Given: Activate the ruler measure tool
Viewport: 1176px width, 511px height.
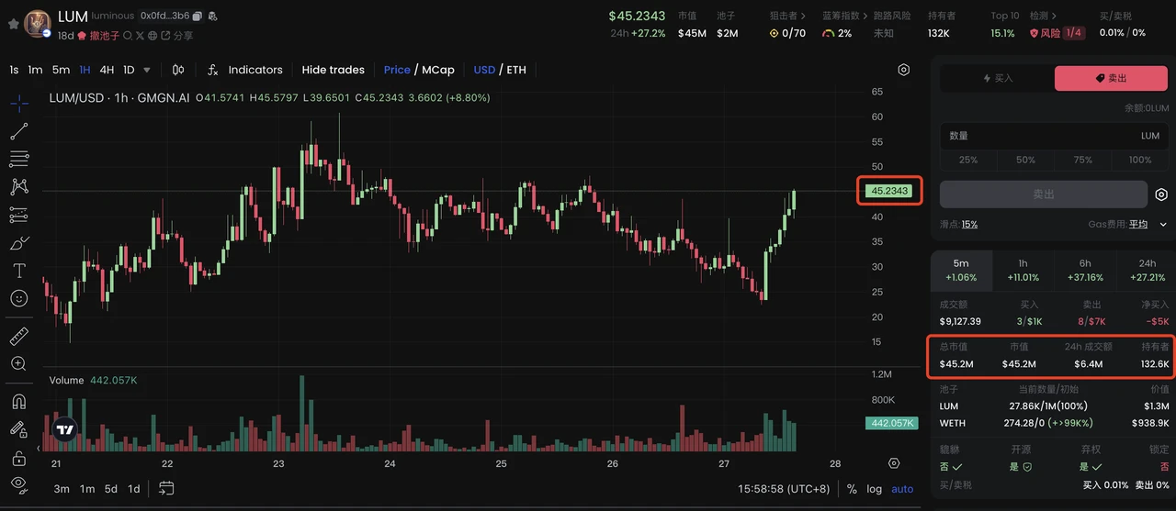Looking at the screenshot, I should tap(18, 336).
